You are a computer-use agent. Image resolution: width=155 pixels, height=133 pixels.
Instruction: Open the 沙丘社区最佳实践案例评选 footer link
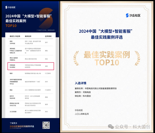click(22, 126)
